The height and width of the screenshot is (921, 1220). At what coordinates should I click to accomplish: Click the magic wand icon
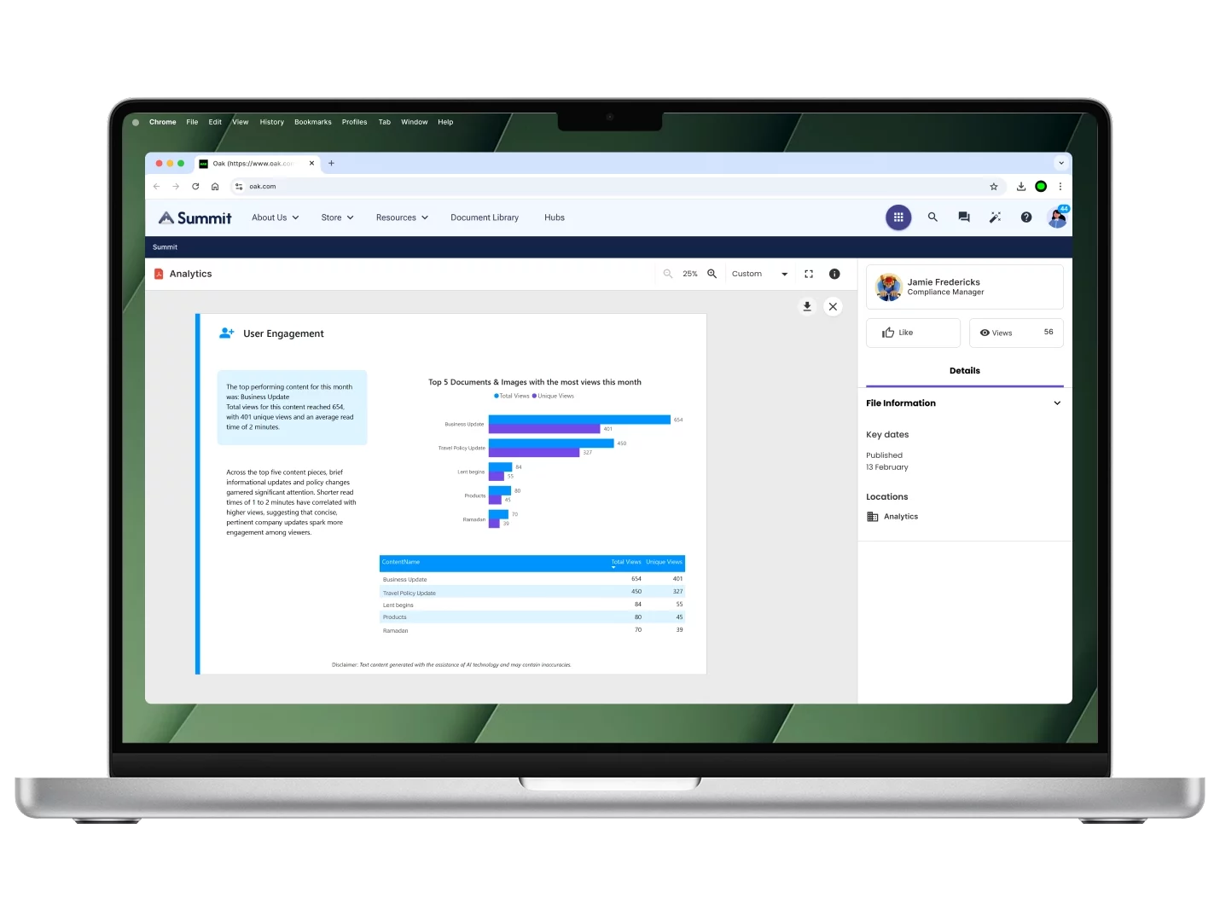coord(995,217)
